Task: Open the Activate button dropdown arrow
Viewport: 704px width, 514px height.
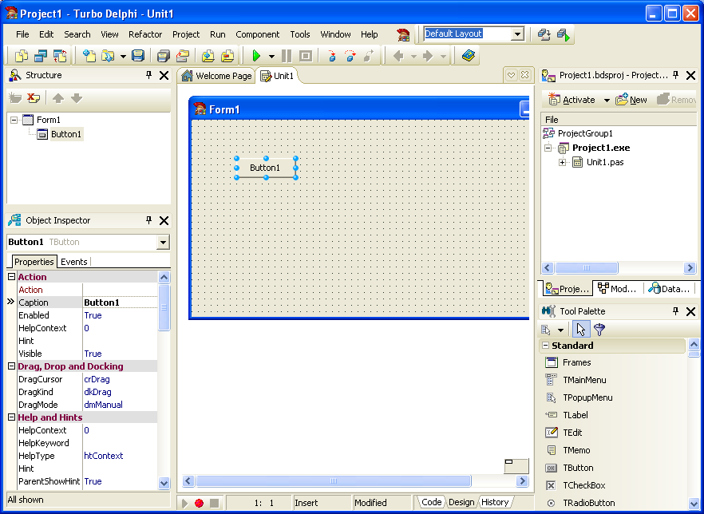Action: (x=607, y=100)
